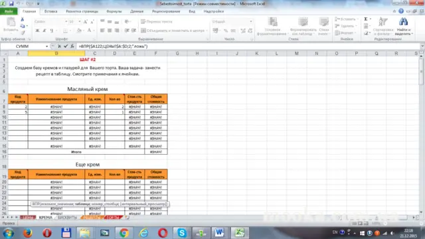Confirm formula with the checkmark icon

(x=66, y=46)
